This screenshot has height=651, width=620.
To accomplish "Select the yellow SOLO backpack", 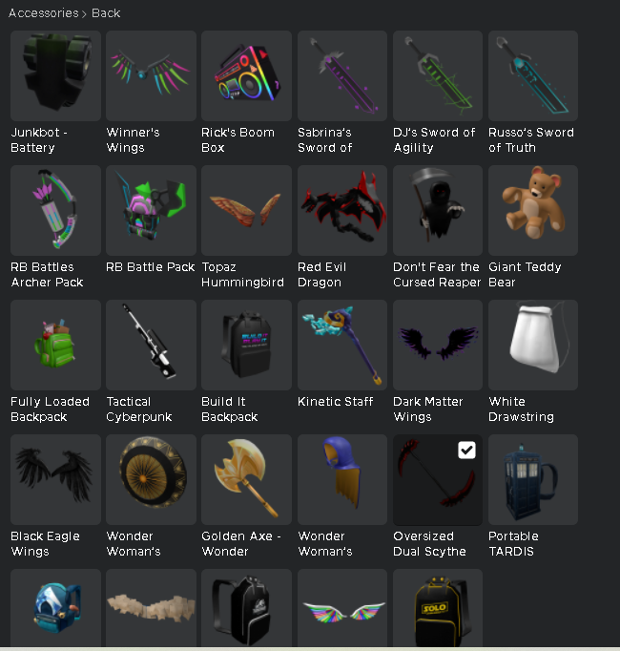I will pos(438,607).
